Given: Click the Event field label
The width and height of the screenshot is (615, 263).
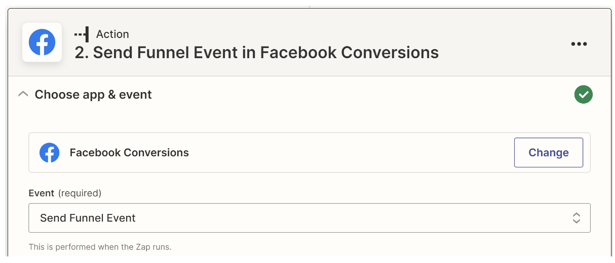Looking at the screenshot, I should coord(42,193).
